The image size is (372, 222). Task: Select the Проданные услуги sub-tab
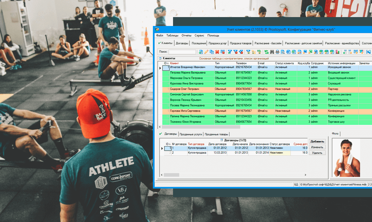[191, 134]
